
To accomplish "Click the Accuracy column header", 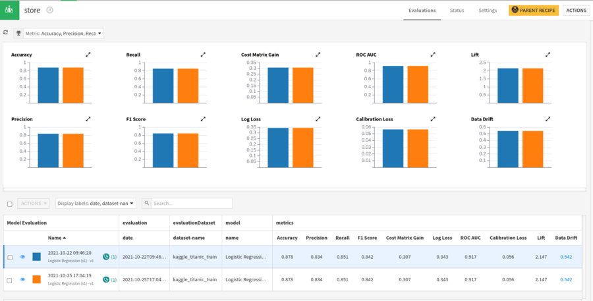I will tap(287, 238).
